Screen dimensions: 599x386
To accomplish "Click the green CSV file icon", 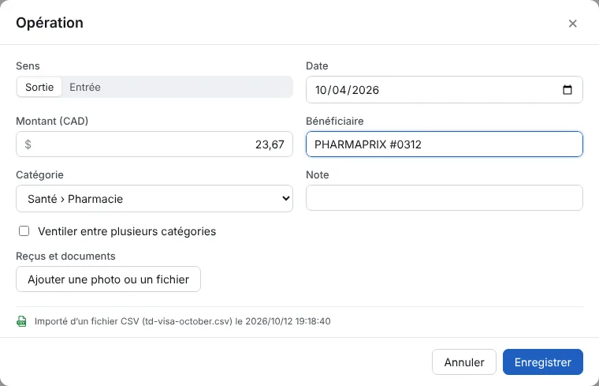I will click(22, 321).
